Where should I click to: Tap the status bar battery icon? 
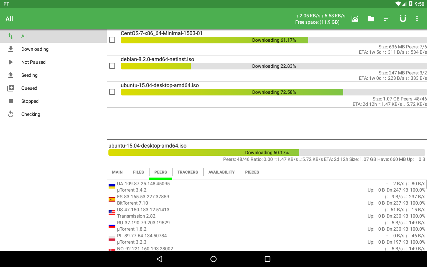(x=411, y=4)
